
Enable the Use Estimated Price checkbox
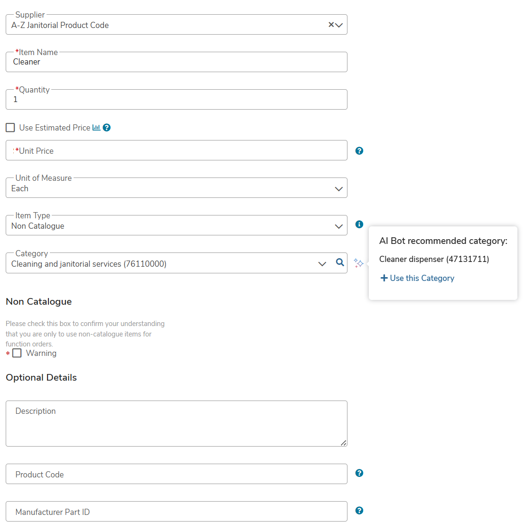[x=10, y=128]
